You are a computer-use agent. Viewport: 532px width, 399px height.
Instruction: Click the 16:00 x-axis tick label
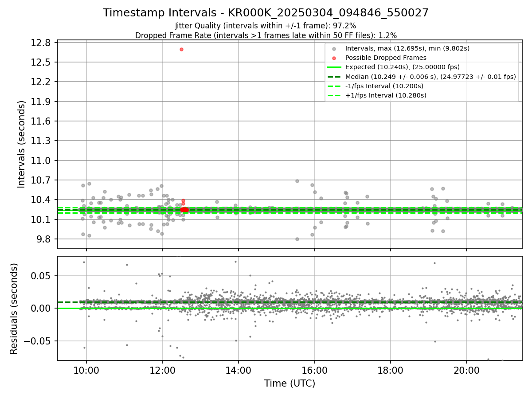coord(314,370)
